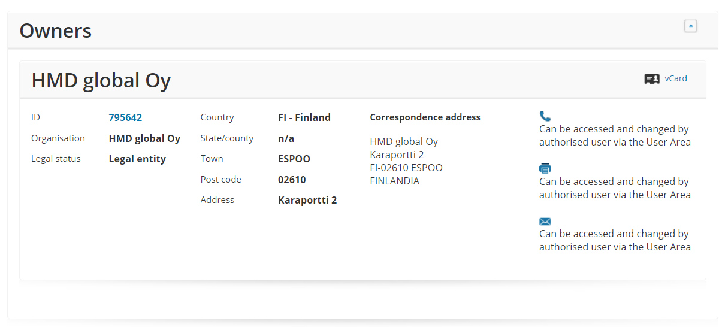Click the phone access notice text

click(615, 135)
